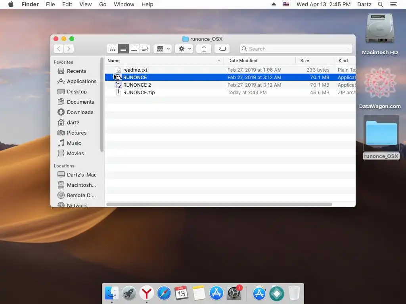The height and width of the screenshot is (304, 406).
Task: Open Spotlight search magnifier icon
Action: pos(380,4)
